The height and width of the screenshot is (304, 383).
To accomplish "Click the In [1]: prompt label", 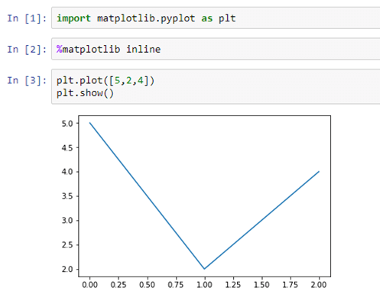I will pos(27,18).
